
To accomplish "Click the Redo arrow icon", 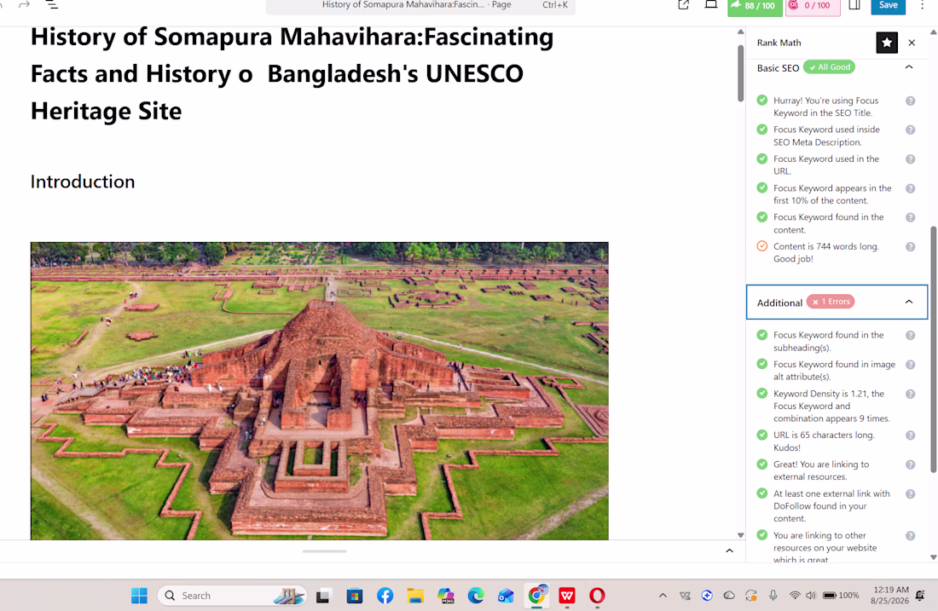I will click(x=25, y=5).
